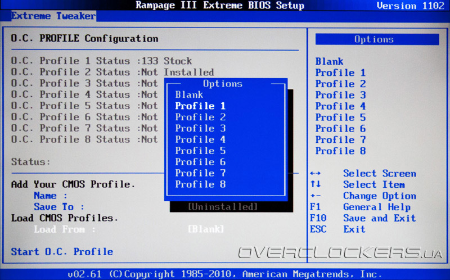Click 'O.C. PROFILE Configuration' heading

84,38
